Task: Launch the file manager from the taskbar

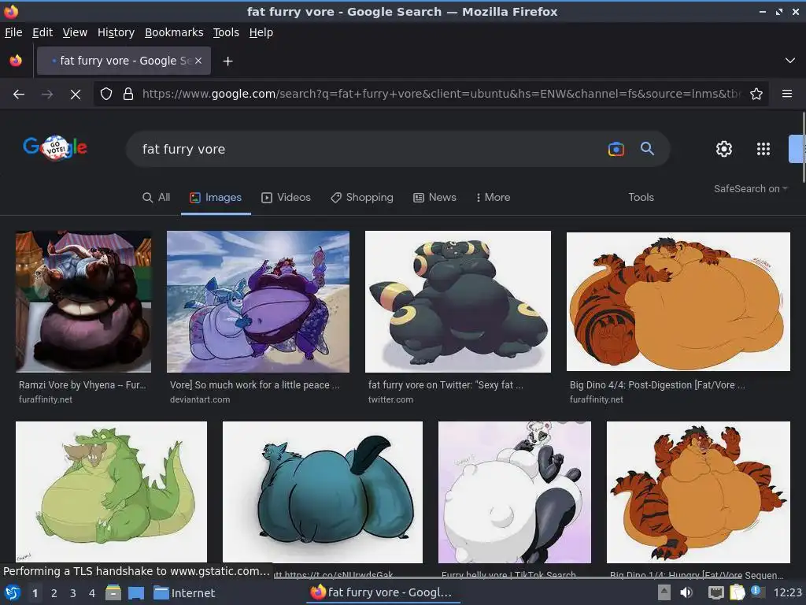Action: click(x=113, y=593)
